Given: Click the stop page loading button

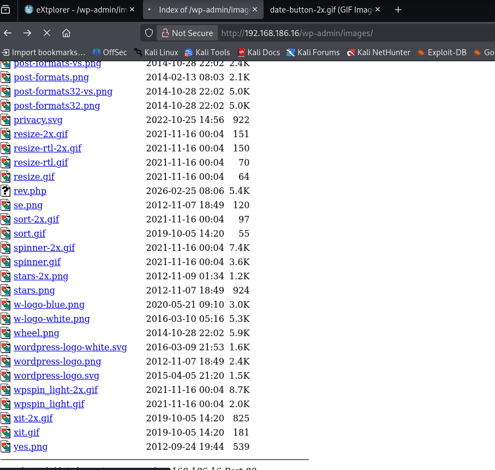Looking at the screenshot, I should tap(47, 33).
